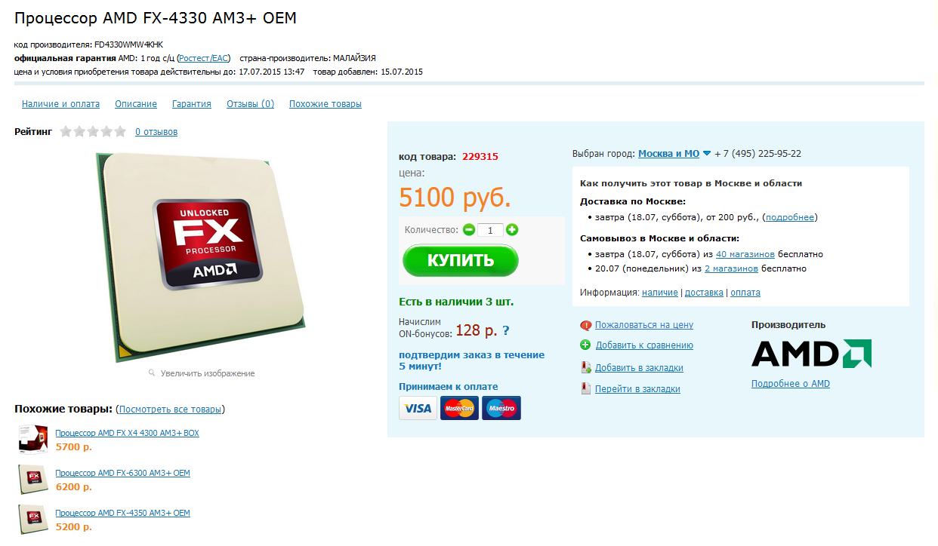The height and width of the screenshot is (546, 938).
Task: Open the Отзывы (0) tab
Action: tap(250, 104)
